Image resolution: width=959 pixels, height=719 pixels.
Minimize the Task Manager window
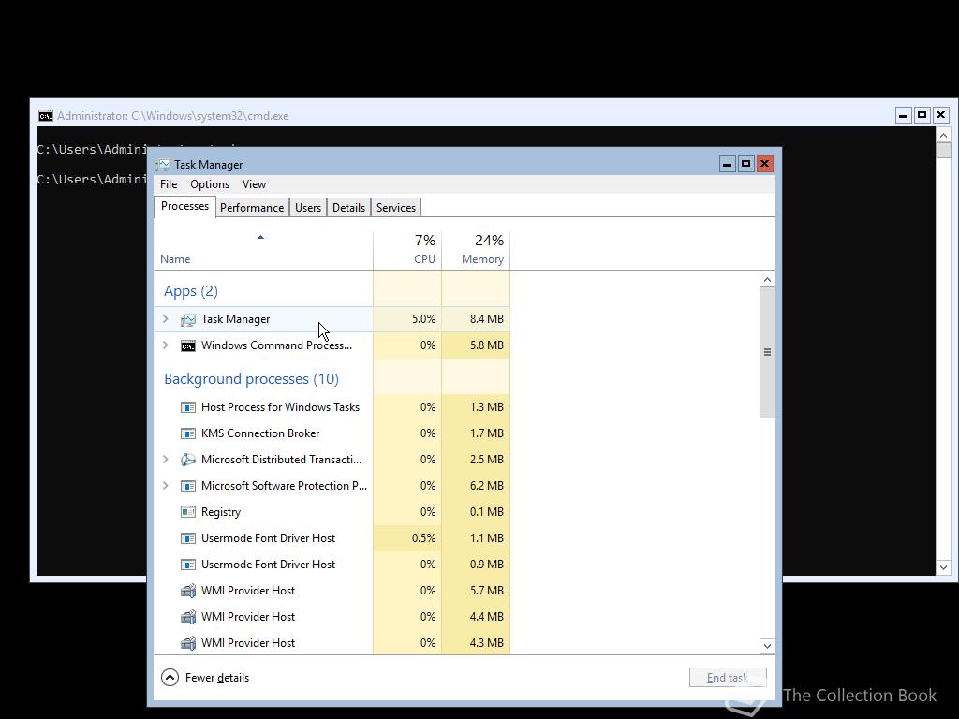click(x=727, y=164)
